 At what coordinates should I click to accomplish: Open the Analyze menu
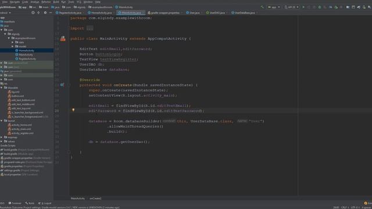[35, 2]
